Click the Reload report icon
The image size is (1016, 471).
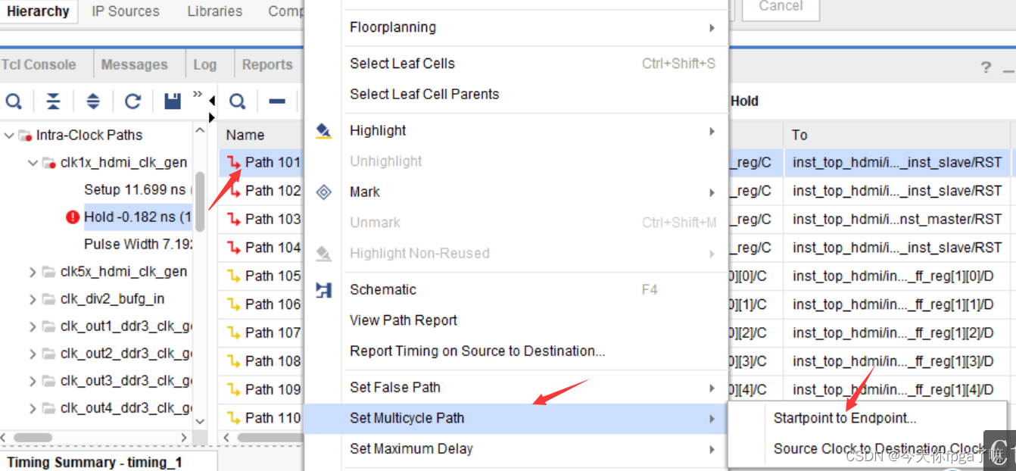[132, 101]
